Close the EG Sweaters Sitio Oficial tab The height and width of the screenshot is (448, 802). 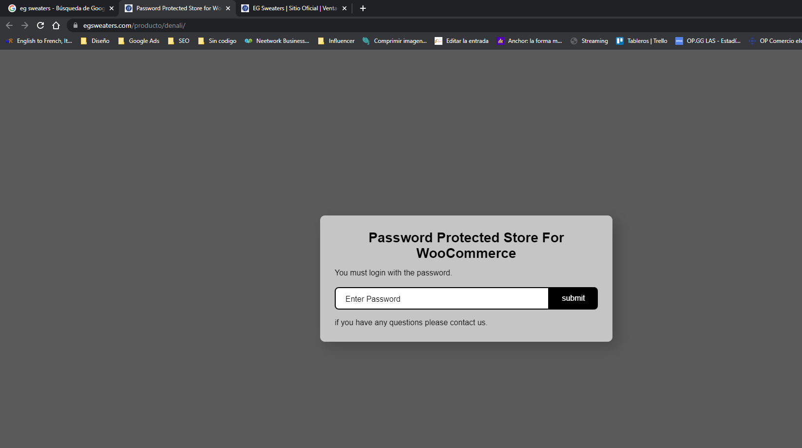344,8
